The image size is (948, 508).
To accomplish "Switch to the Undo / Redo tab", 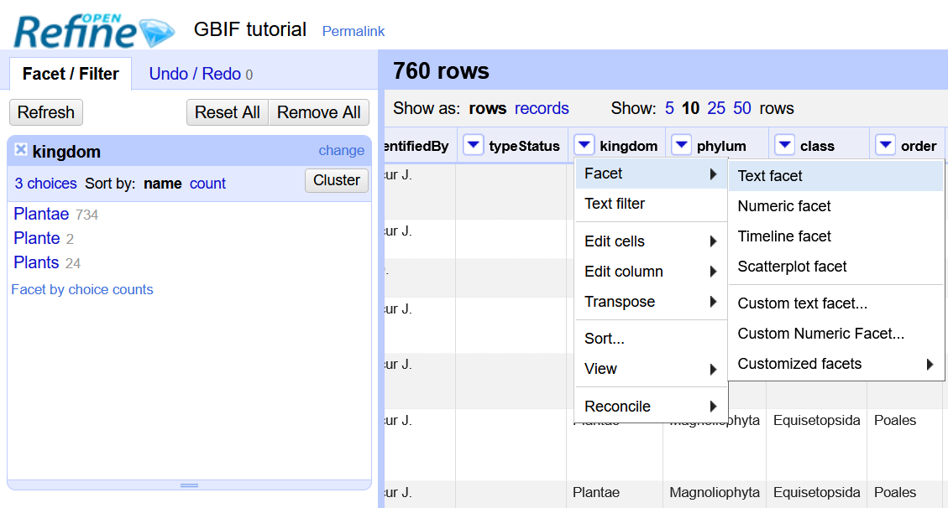I will (x=201, y=74).
